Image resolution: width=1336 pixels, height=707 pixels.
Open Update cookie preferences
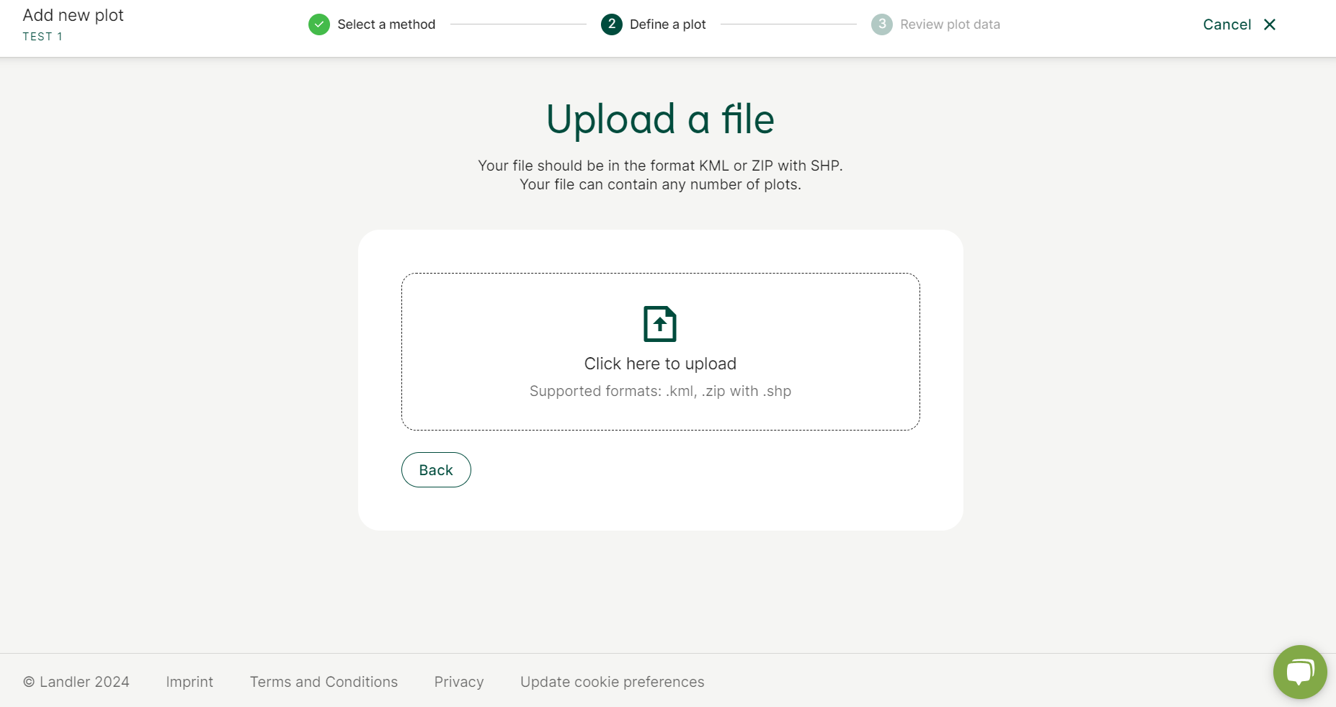pyautogui.click(x=612, y=682)
